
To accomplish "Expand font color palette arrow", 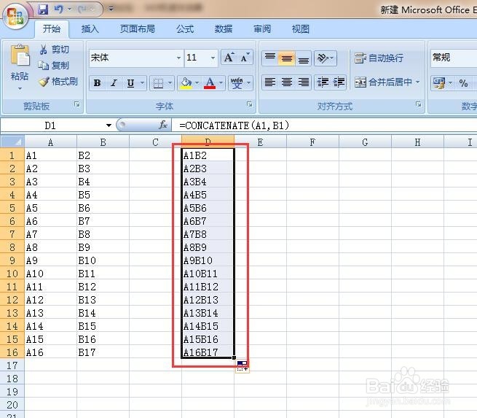I will click(221, 83).
